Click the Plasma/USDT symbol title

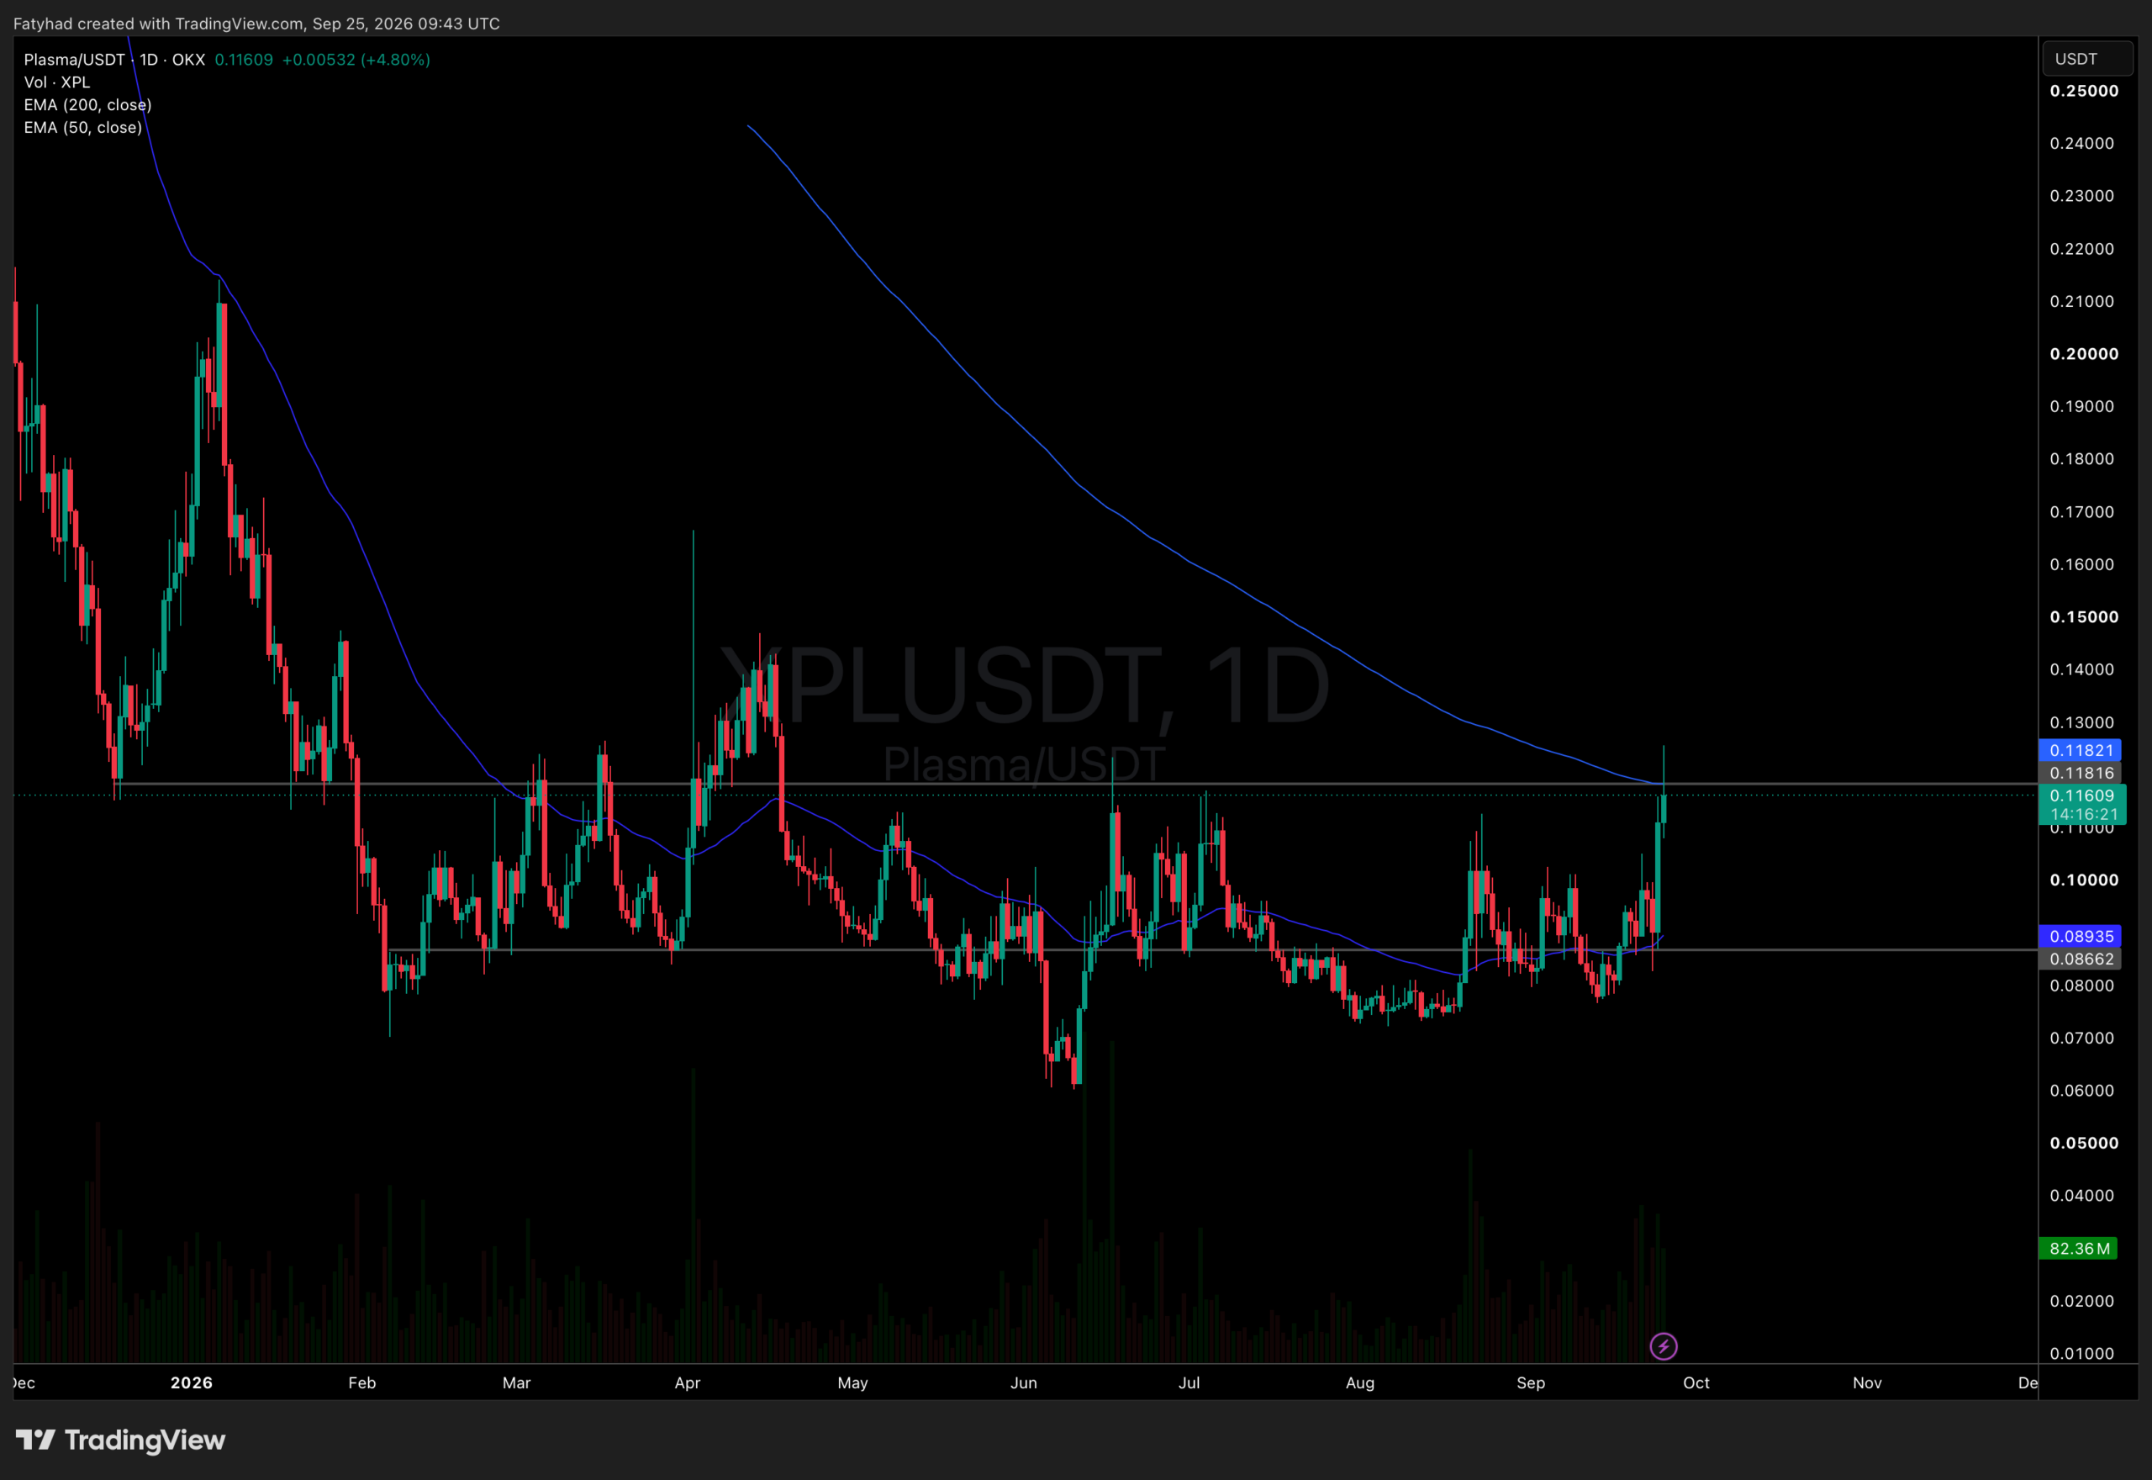(74, 60)
